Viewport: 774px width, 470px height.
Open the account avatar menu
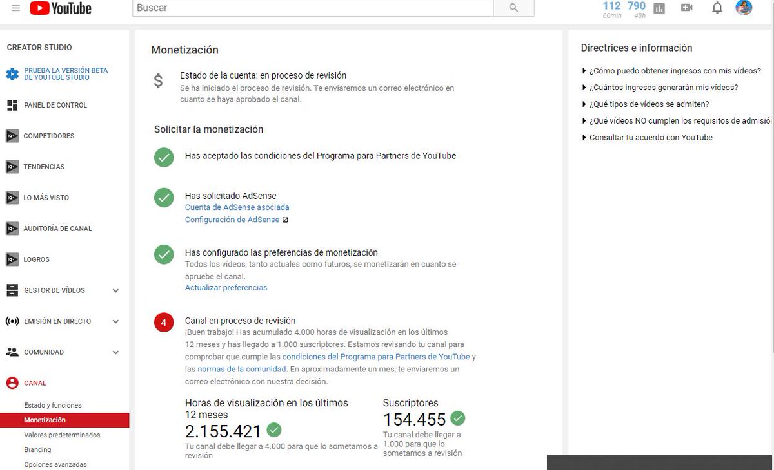[x=744, y=7]
